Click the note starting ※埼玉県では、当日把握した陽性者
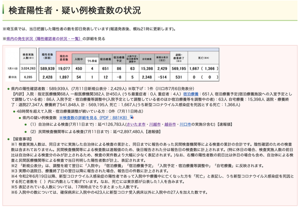 click(x=89, y=29)
